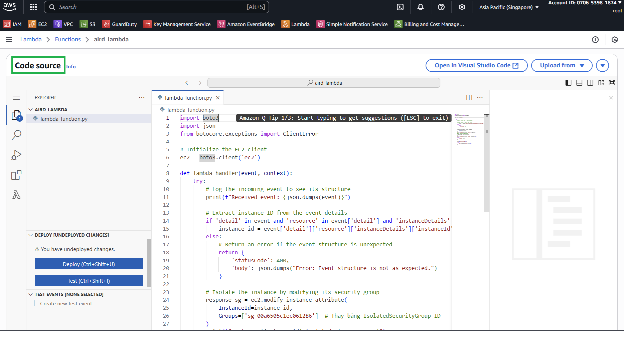Click the Deploy (Ctrl+Shift+U) button
This screenshot has height=340, width=624.
[89, 264]
